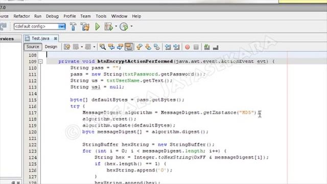
Task: Click algorithm.reset() on line 118
Action: click(109, 119)
